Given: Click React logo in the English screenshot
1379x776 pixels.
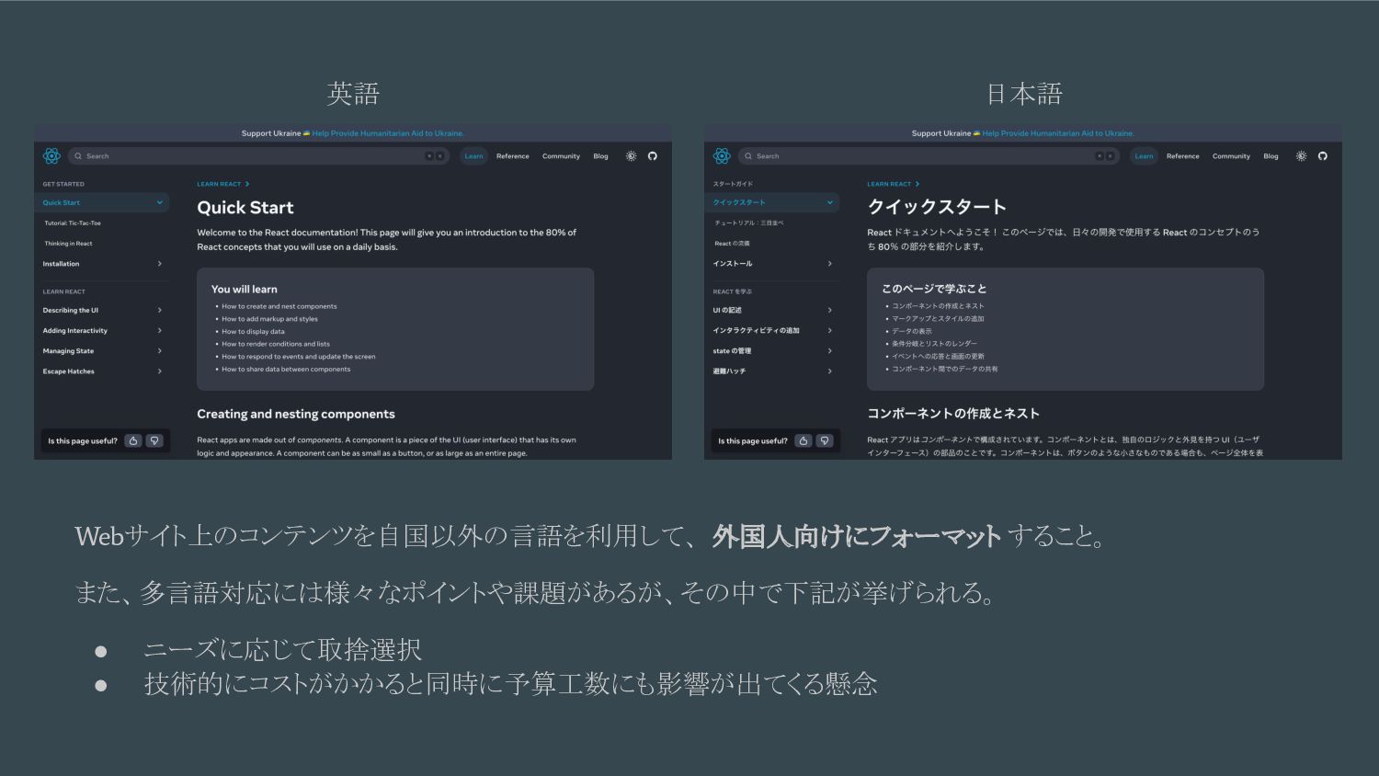Looking at the screenshot, I should pos(51,156).
